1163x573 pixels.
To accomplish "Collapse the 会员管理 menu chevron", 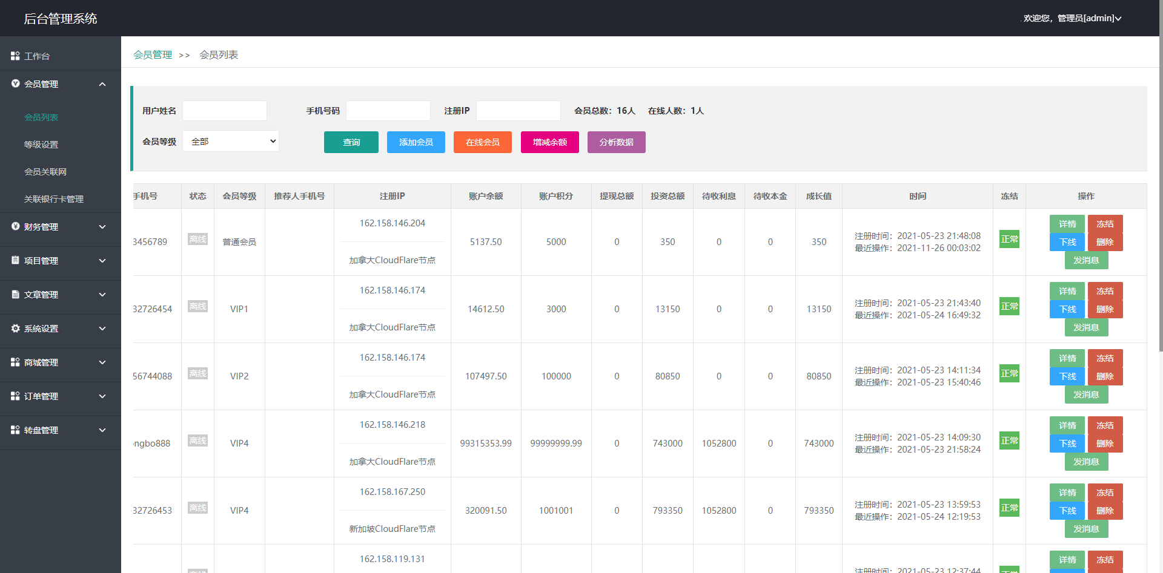I will (x=102, y=84).
